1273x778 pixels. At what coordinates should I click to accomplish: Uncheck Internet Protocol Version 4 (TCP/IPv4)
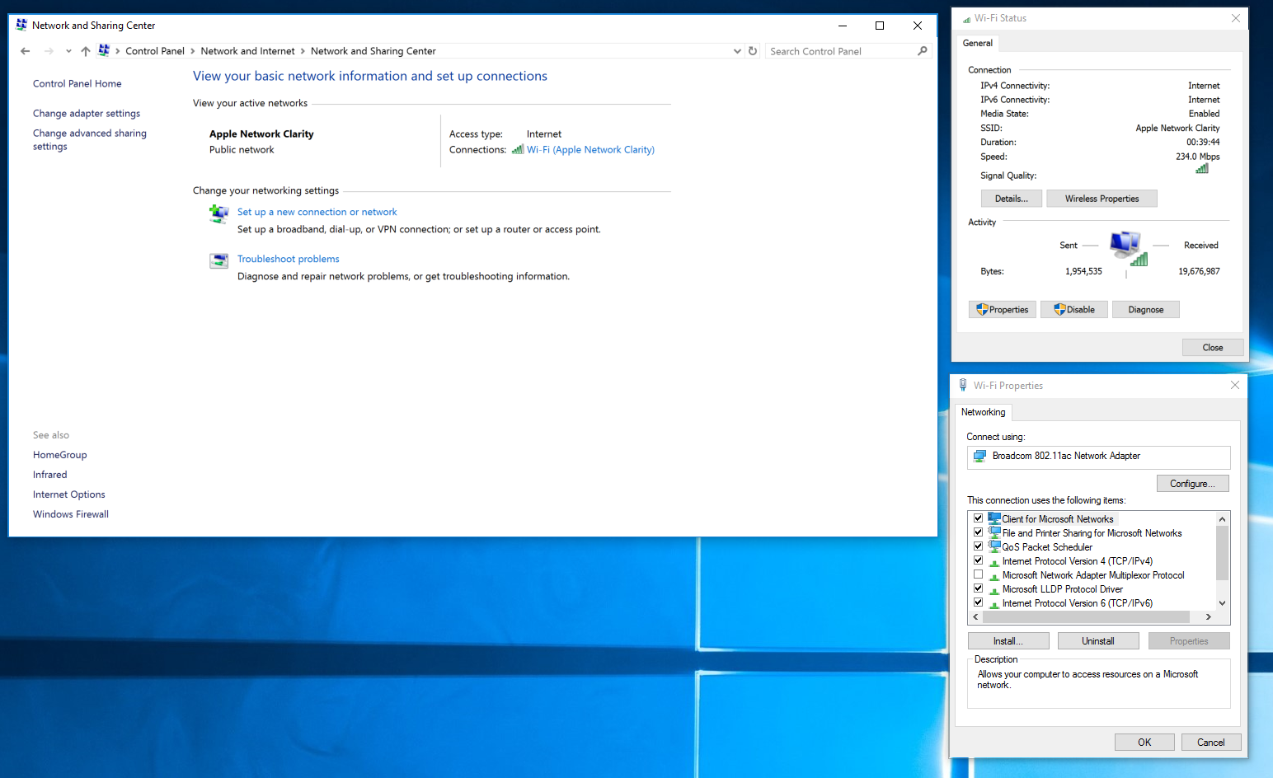[979, 560]
